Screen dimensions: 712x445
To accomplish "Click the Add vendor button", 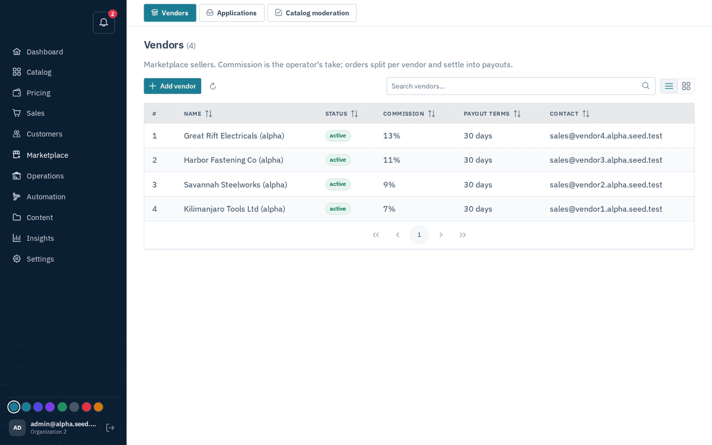I will (172, 86).
